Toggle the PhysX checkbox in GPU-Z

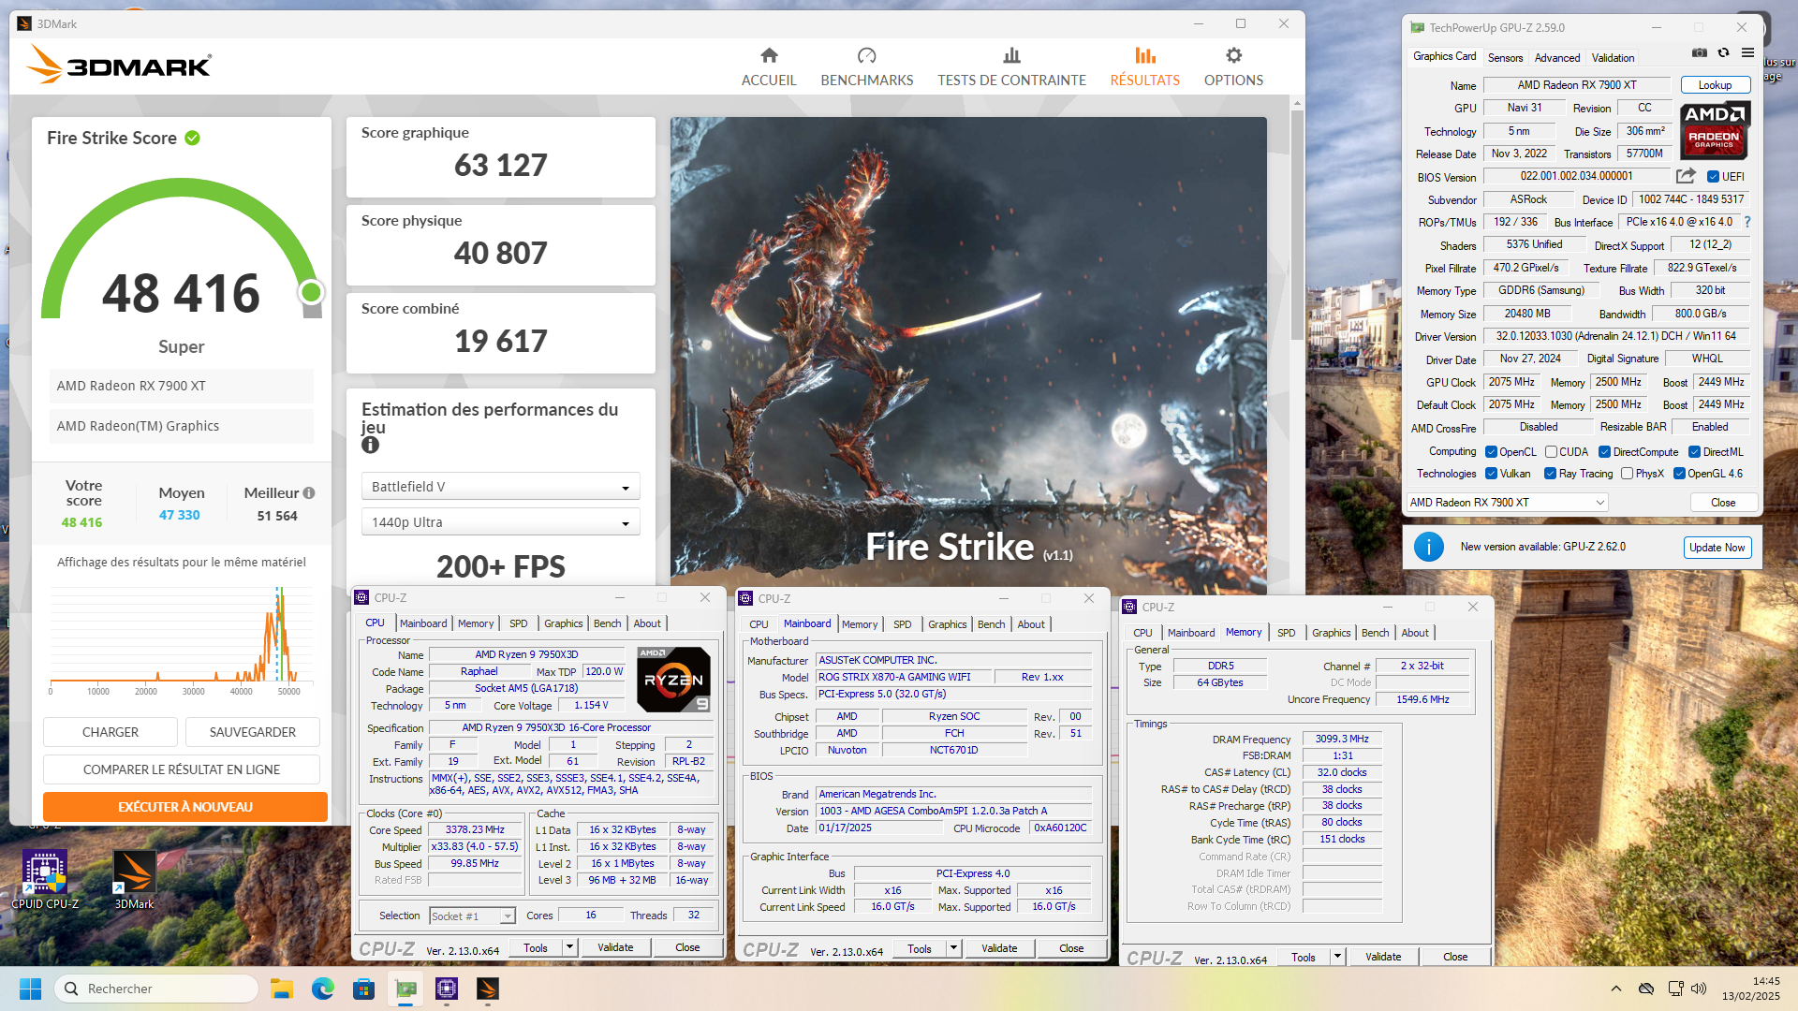point(1628,474)
